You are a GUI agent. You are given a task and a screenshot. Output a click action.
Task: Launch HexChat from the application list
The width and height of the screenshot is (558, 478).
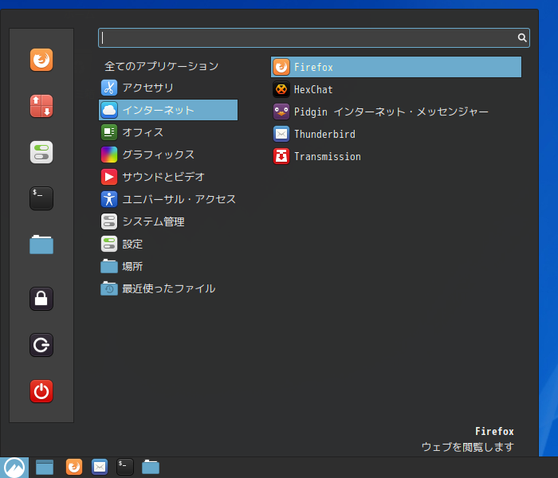[396, 89]
